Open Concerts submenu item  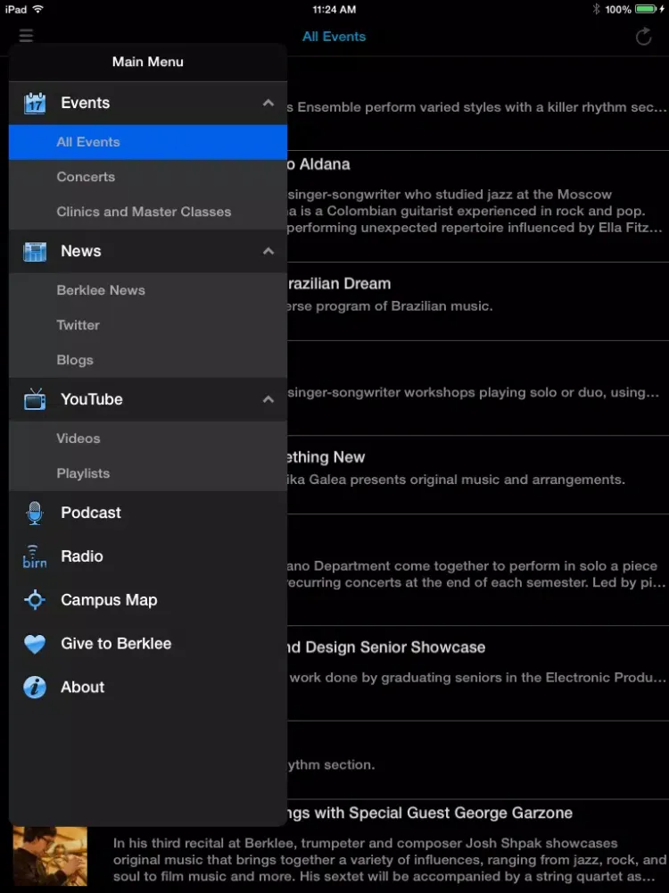coord(148,177)
